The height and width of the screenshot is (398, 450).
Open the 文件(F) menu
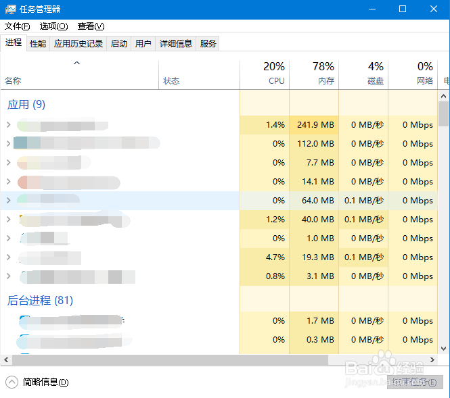coord(17,26)
